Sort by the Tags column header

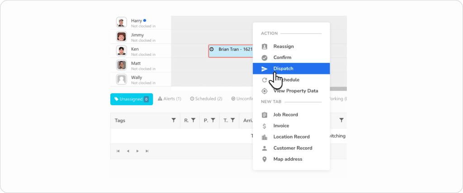pyautogui.click(x=120, y=121)
